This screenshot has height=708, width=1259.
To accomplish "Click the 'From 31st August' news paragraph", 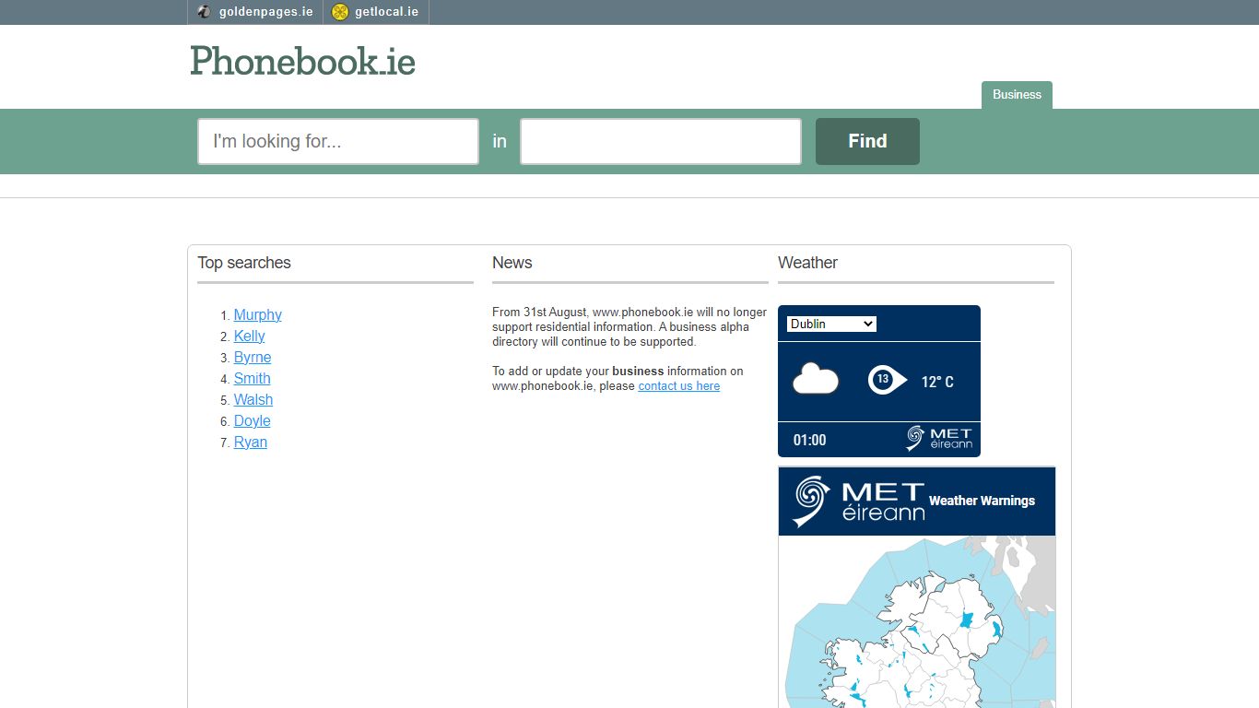I will point(629,327).
